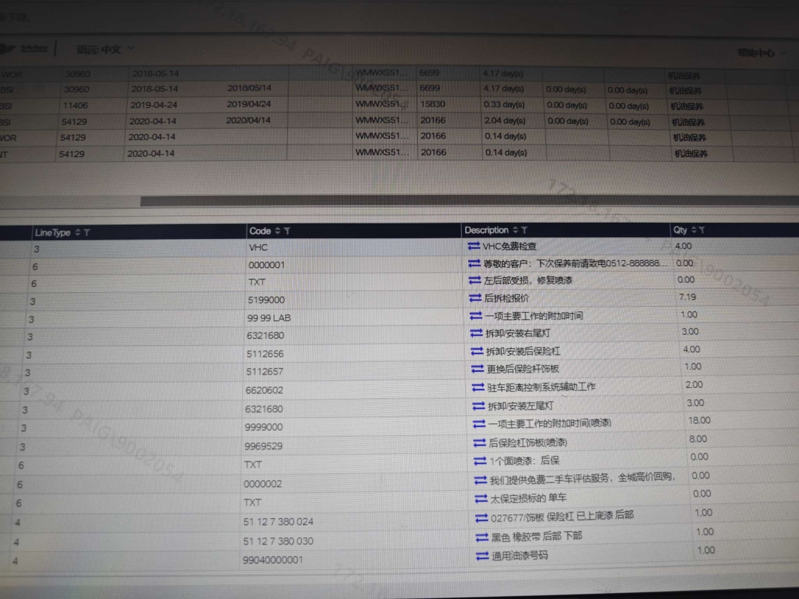Open the LineType column filter funnel
The height and width of the screenshot is (599, 799).
coord(87,233)
